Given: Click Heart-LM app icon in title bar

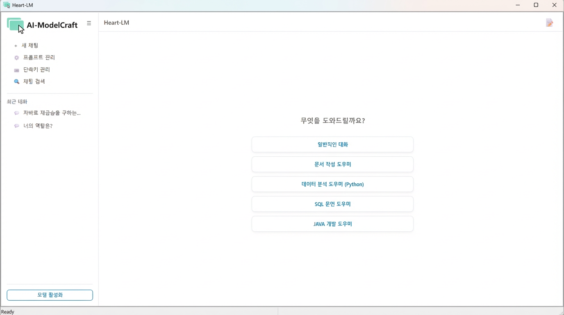Looking at the screenshot, I should [7, 5].
